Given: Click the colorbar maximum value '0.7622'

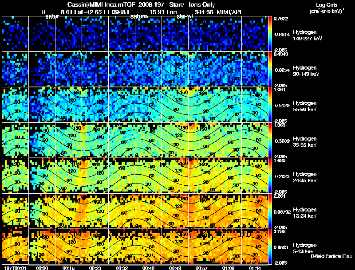Looking at the screenshot, I should (281, 19).
